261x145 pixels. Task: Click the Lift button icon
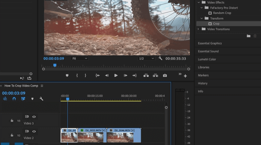146,76
